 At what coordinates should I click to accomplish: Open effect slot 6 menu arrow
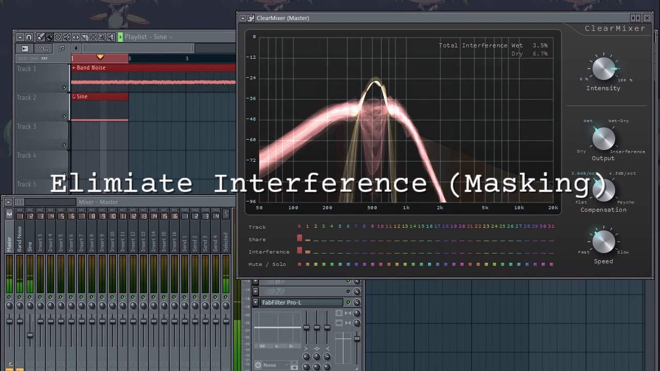click(x=255, y=281)
